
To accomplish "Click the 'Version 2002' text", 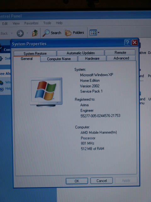I will pyautogui.click(x=90, y=86).
